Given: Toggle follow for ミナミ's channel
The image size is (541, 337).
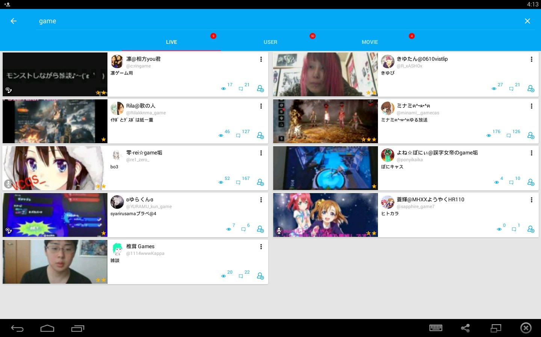Looking at the screenshot, I should tap(531, 135).
